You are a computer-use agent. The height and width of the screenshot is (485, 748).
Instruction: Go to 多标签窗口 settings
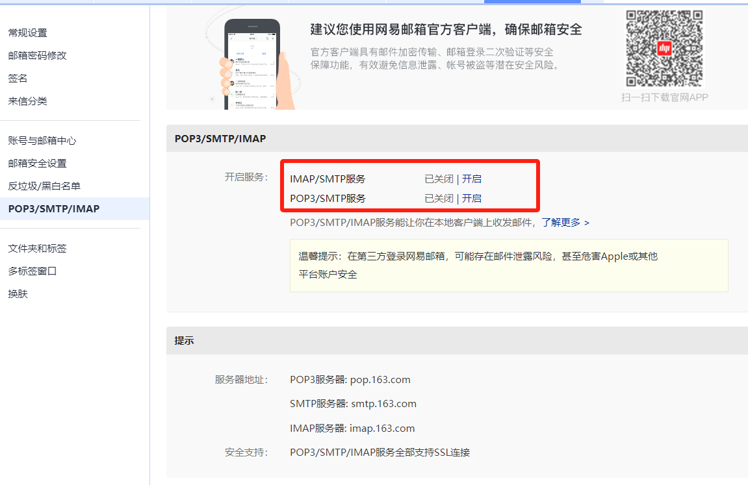(32, 271)
